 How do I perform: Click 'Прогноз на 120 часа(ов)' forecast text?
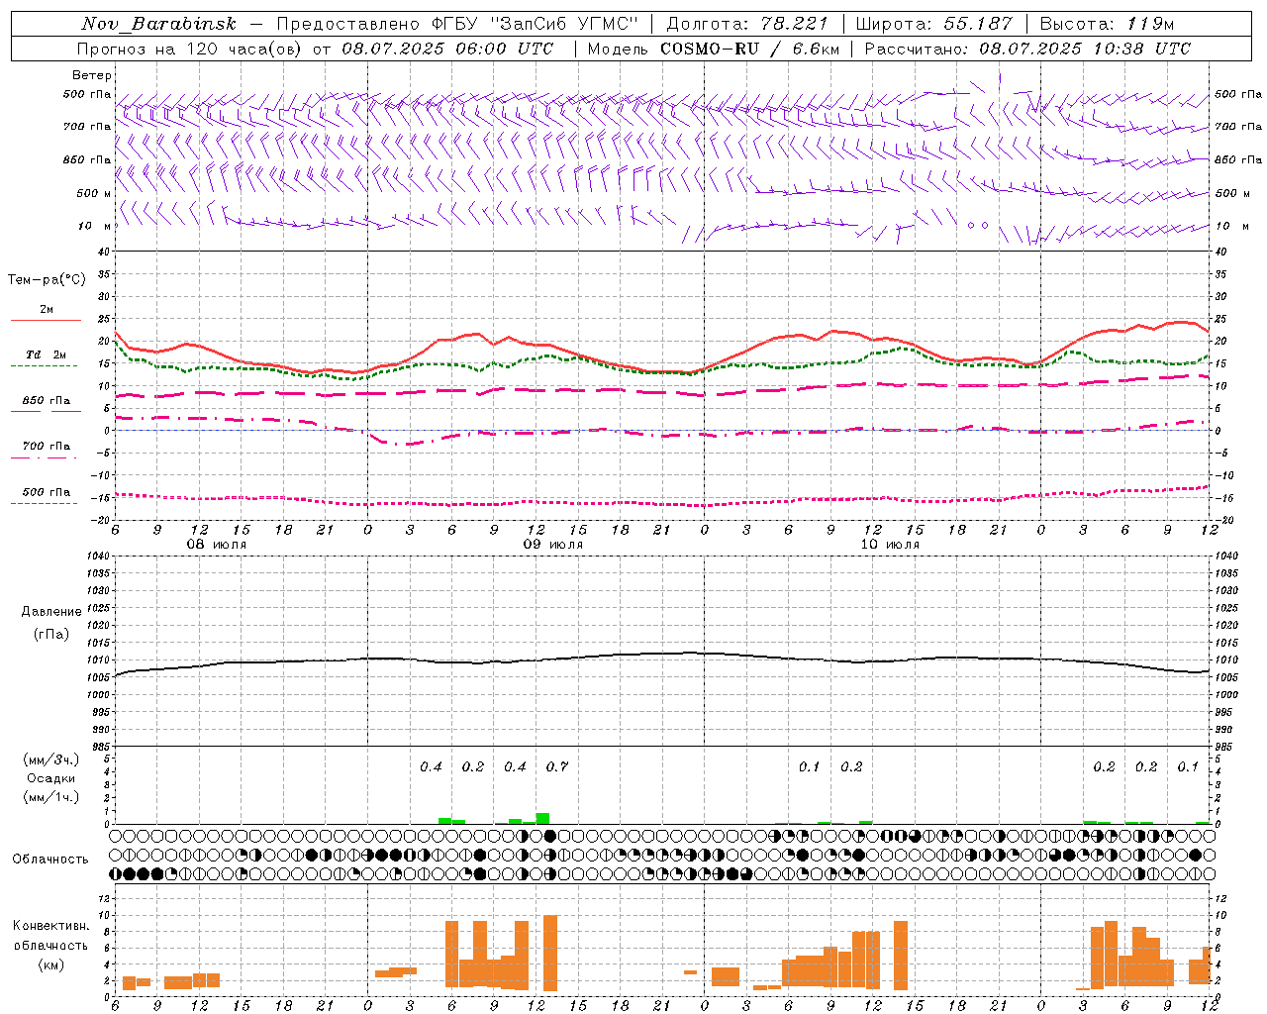point(190,49)
